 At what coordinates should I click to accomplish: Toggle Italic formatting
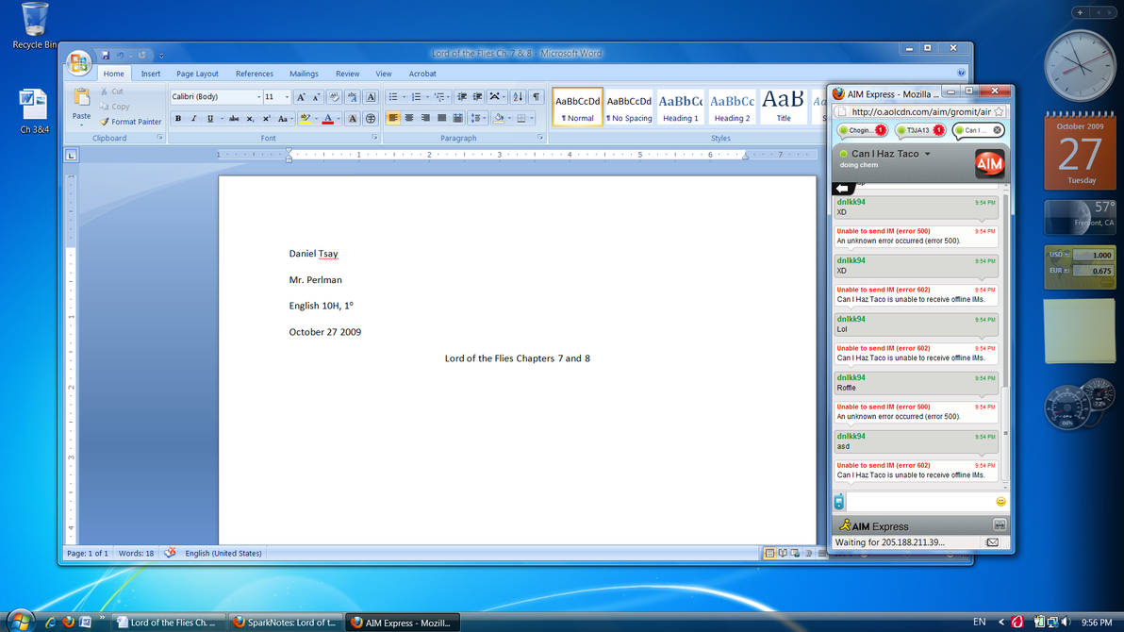point(193,118)
